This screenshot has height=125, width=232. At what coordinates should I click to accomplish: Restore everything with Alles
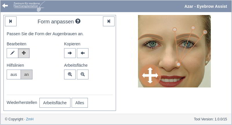[x=79, y=103]
